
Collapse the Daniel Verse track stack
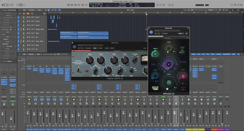point(21,29)
